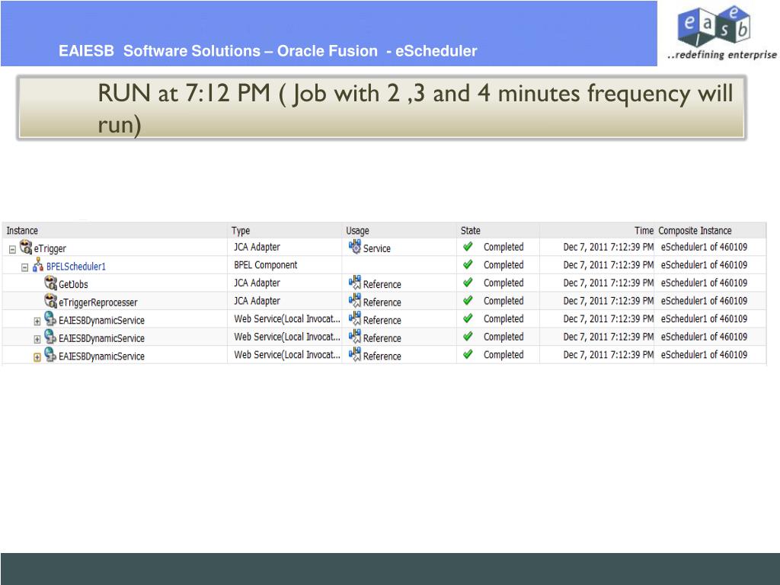This screenshot has height=585, width=780.
Task: Click the Reference icon in GetJobs row
Action: [x=355, y=283]
